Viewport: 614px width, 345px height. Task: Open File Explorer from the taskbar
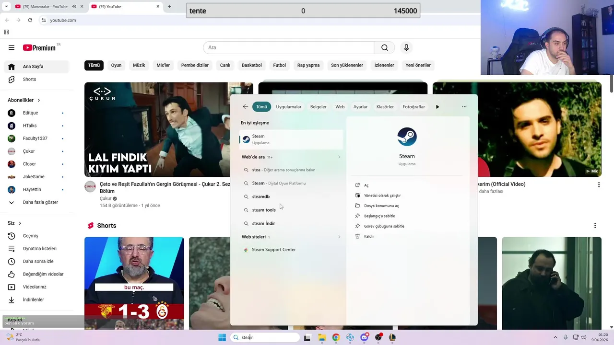tap(321, 337)
